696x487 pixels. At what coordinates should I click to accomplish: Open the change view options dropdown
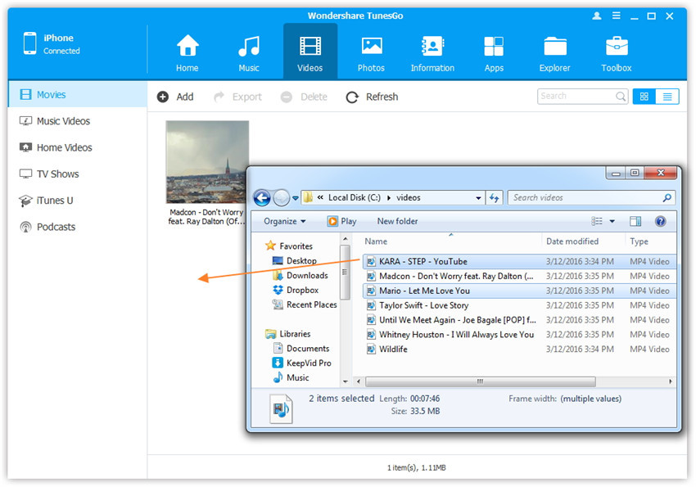click(x=612, y=221)
